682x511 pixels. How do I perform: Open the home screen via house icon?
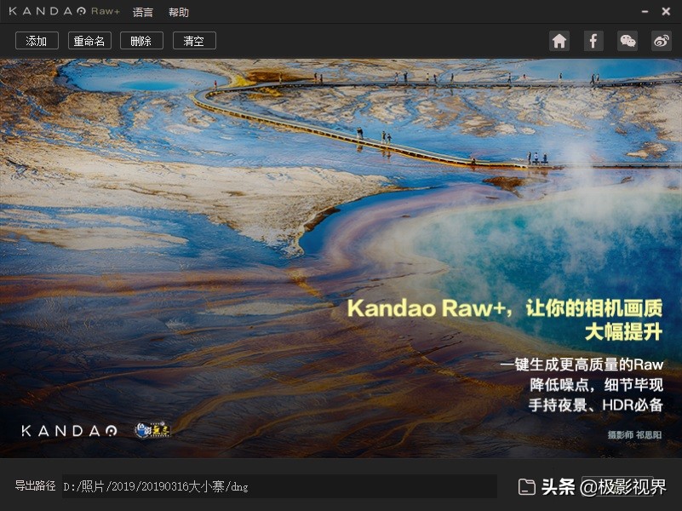coord(559,40)
